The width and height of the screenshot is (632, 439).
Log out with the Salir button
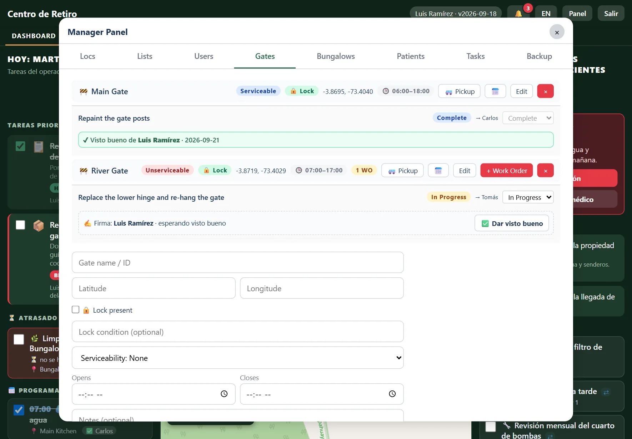coord(611,14)
